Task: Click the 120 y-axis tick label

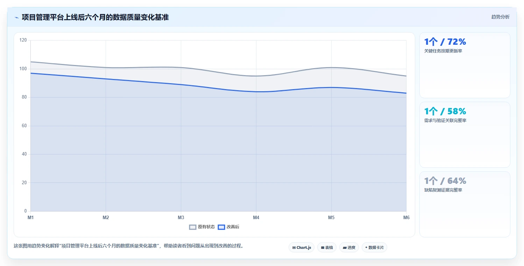Action: [23, 40]
